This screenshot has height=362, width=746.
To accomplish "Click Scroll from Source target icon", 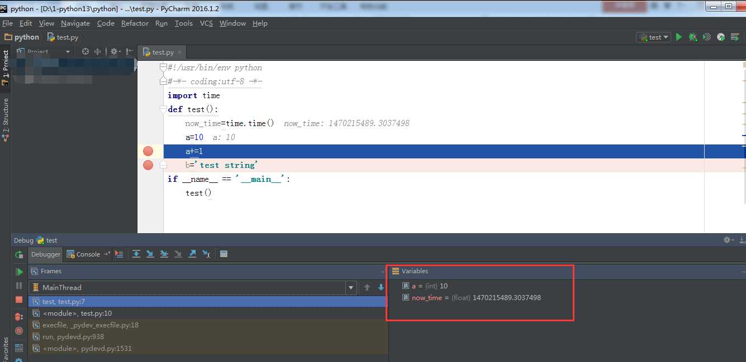I will pyautogui.click(x=85, y=51).
